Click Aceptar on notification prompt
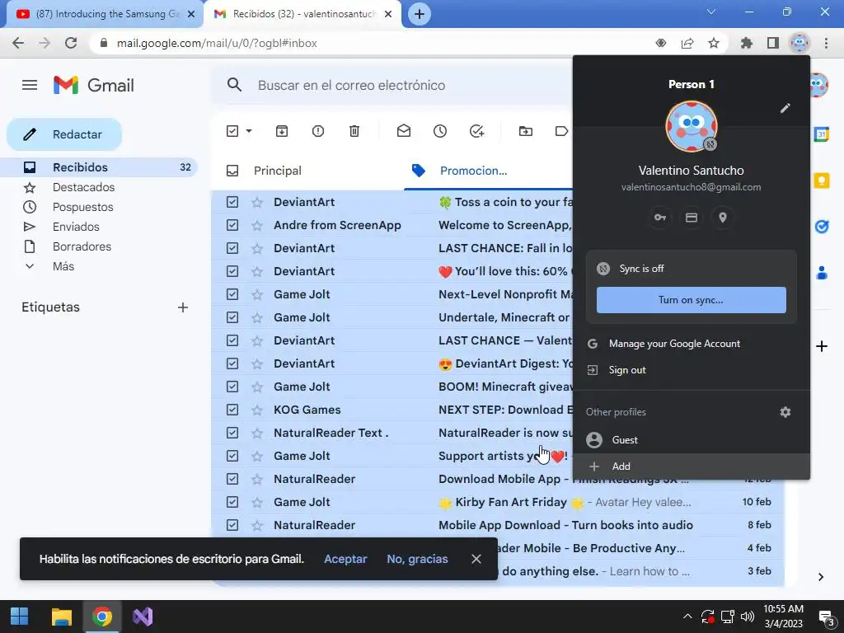This screenshot has width=844, height=633. pyautogui.click(x=345, y=560)
